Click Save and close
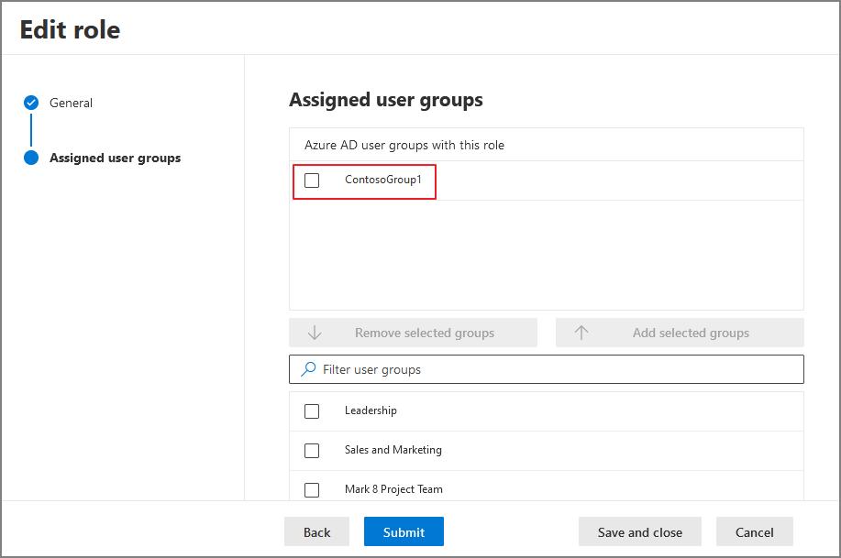The image size is (841, 558). (x=640, y=531)
